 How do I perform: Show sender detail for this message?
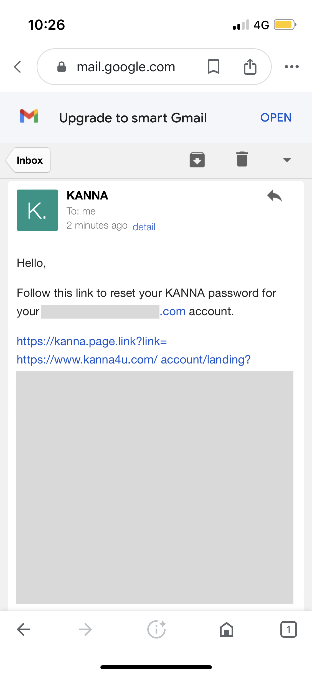[144, 227]
